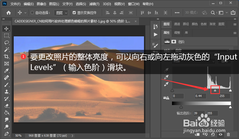The height and width of the screenshot is (139, 239).
Task: Open the three-dots more align options
Action: coord(177,13)
